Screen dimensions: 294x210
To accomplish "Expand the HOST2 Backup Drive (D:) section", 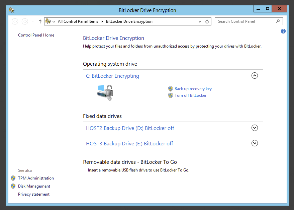I will coord(255,128).
